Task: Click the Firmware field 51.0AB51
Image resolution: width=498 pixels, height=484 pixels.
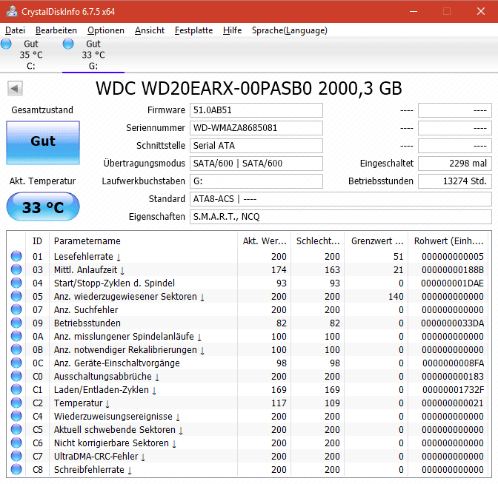Action: click(x=256, y=110)
